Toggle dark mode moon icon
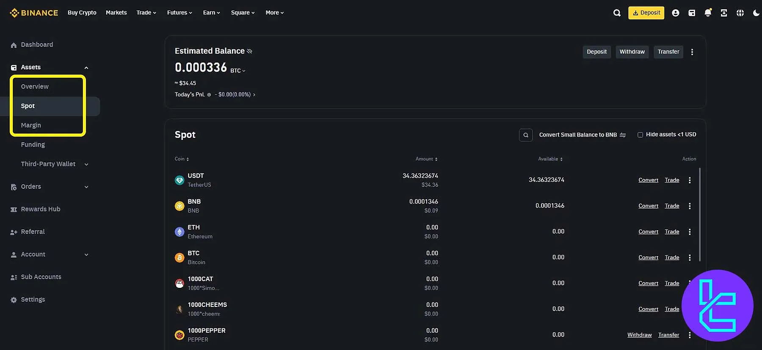The image size is (762, 350). click(x=756, y=13)
